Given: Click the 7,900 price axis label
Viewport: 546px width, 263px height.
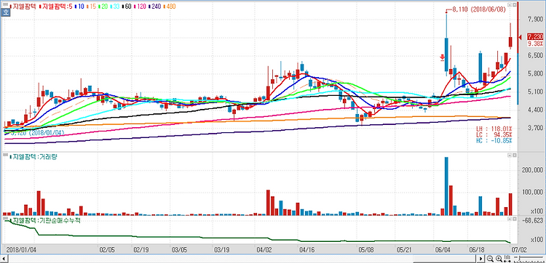Looking at the screenshot, I should 536,19.
